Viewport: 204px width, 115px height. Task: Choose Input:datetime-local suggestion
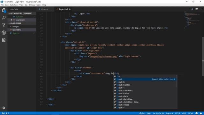144,102
